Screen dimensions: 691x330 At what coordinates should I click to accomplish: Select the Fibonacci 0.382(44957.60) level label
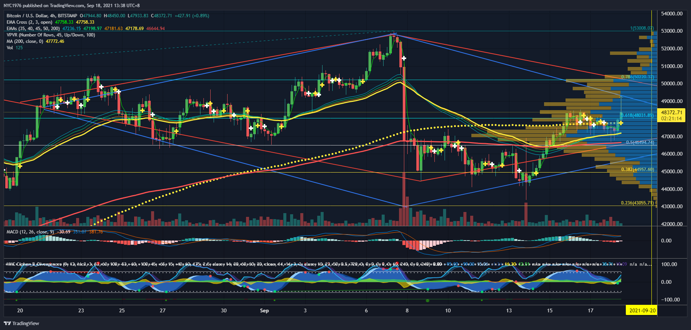(x=637, y=170)
